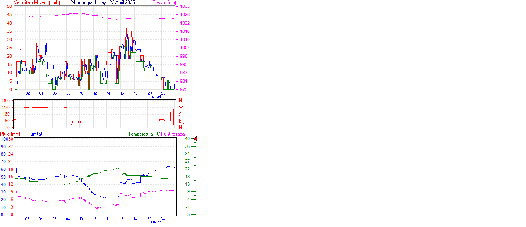The width and height of the screenshot is (526, 227).
Task: Click the Pluja (mm) legend label
Action: pos(10,134)
